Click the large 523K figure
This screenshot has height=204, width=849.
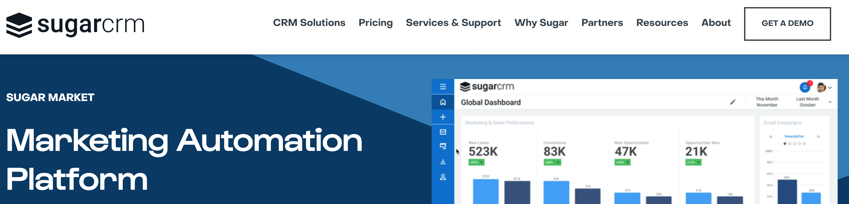click(483, 152)
